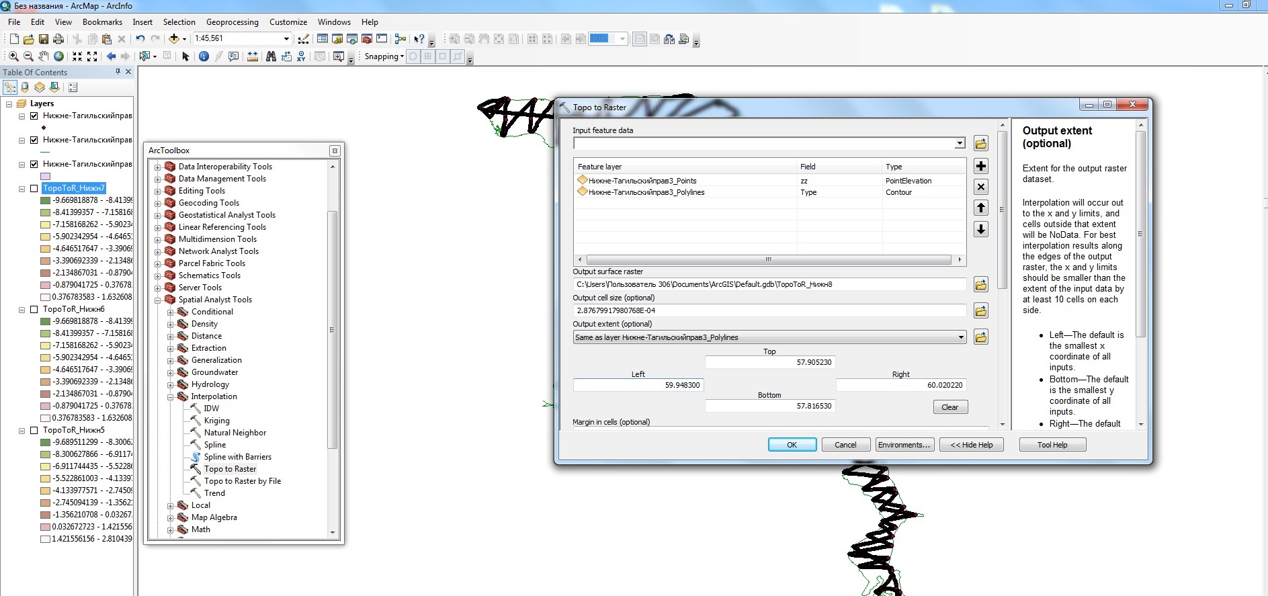Open the Environments settings
Image resolution: width=1268 pixels, height=596 pixels.
tap(904, 445)
